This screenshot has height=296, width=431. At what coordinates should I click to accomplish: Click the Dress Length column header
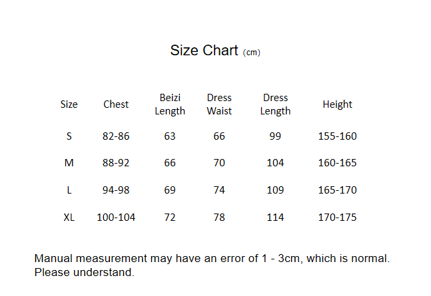[x=275, y=104]
